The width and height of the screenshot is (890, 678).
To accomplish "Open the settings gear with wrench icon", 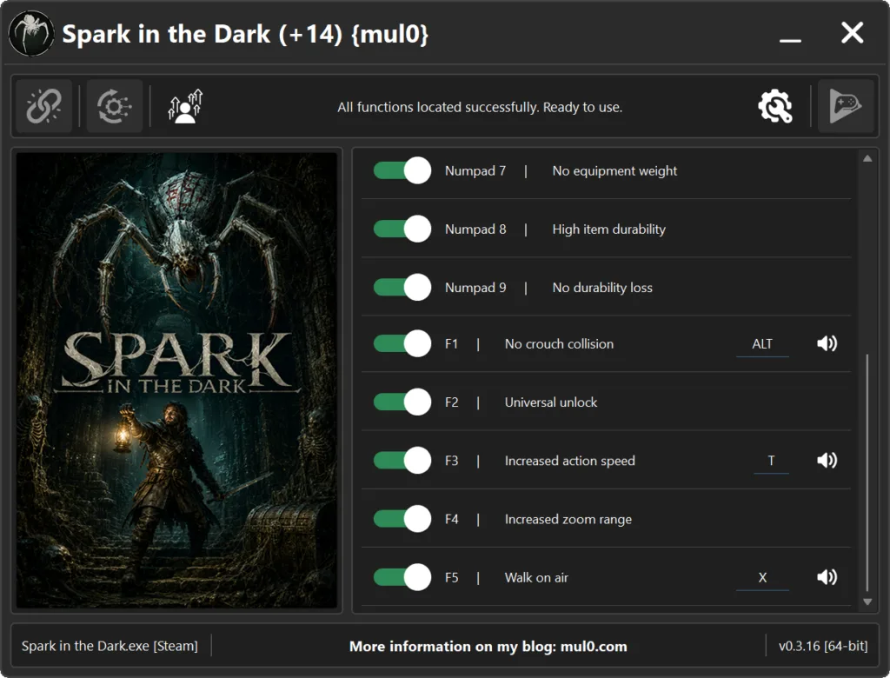I will (x=774, y=106).
